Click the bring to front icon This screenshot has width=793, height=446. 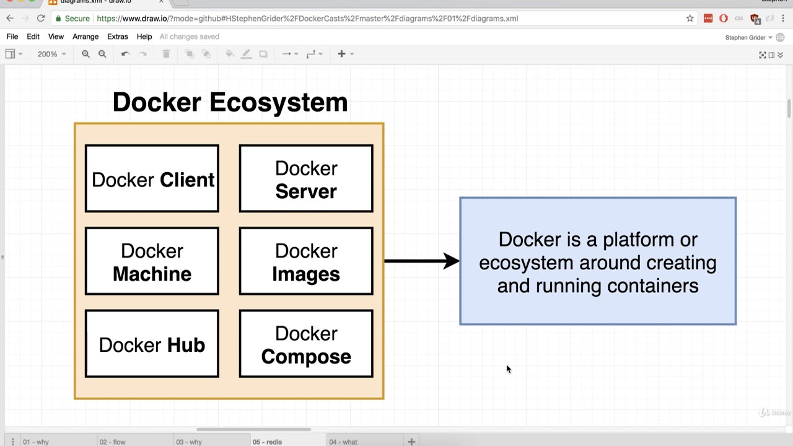tap(190, 54)
